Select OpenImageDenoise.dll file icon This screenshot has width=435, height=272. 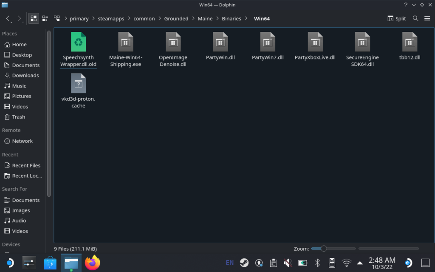173,42
